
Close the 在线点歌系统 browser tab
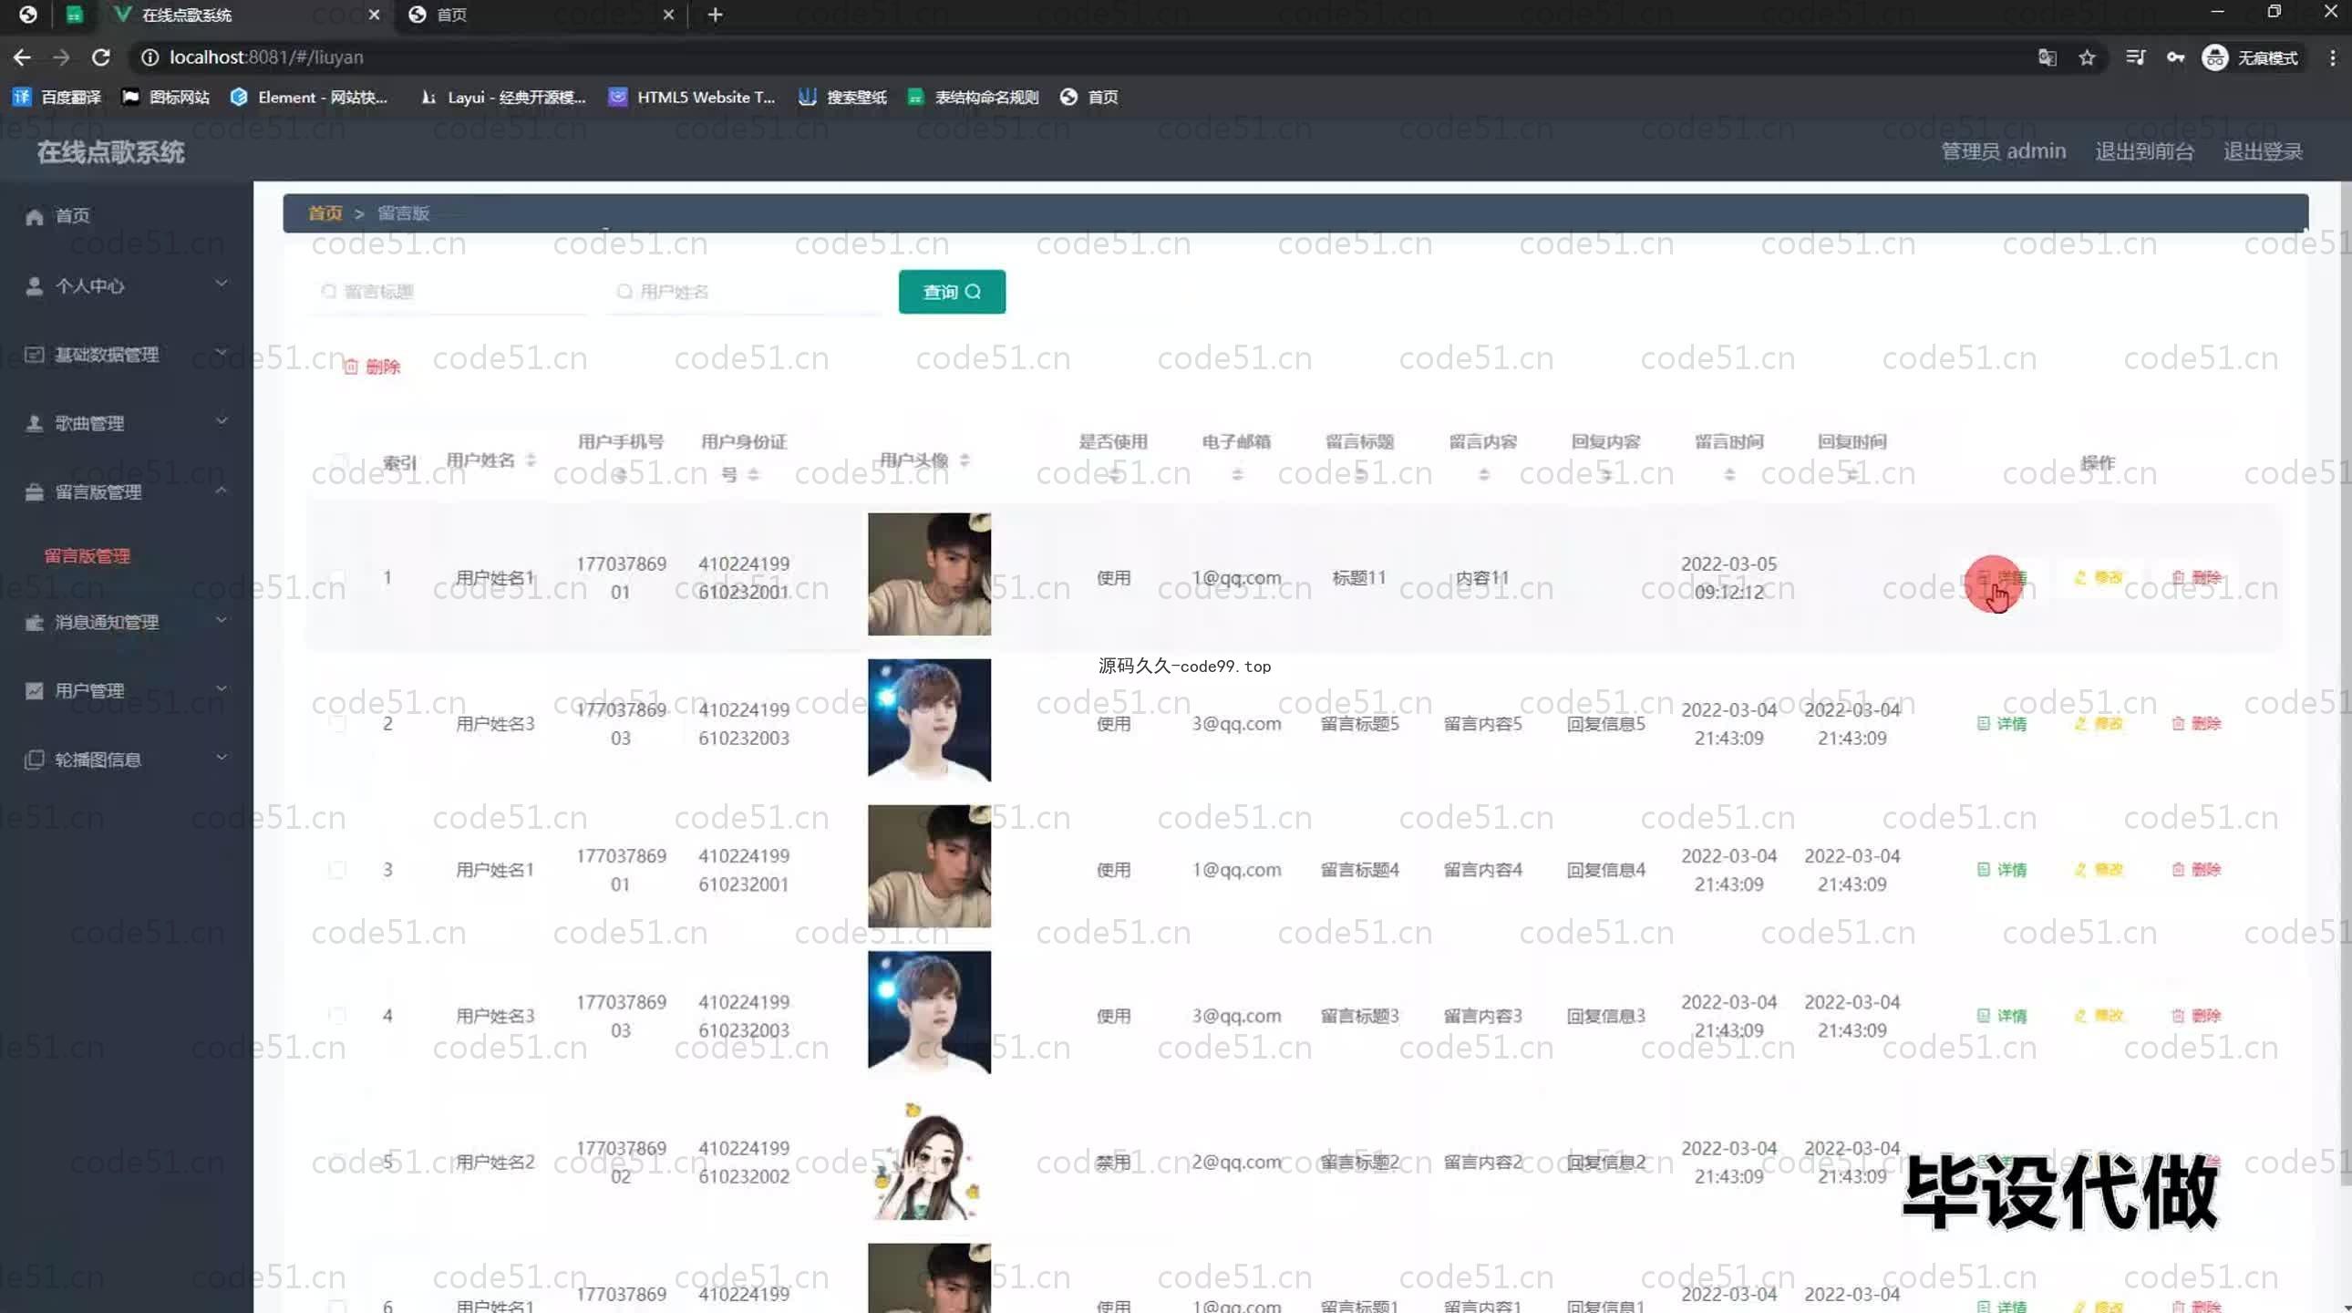point(374,15)
